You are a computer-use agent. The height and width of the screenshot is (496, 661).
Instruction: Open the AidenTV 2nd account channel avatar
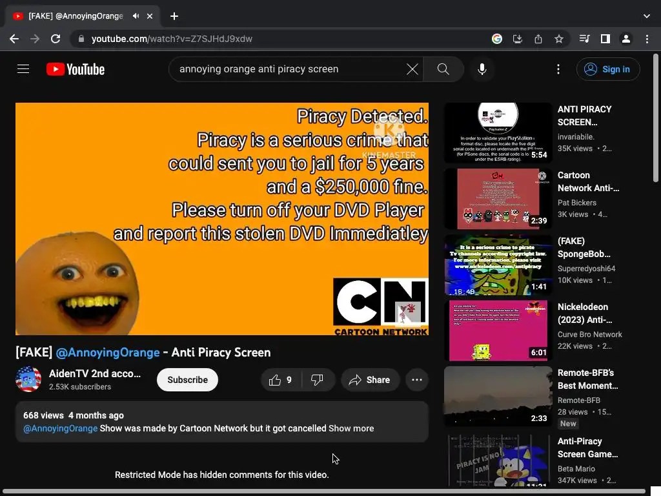(x=28, y=379)
